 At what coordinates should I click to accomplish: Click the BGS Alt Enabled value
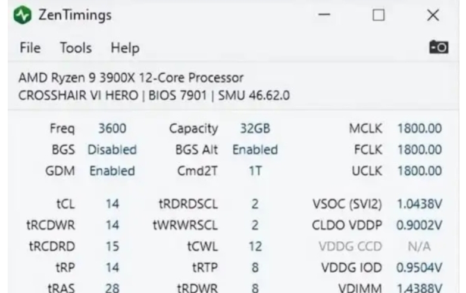[255, 150]
